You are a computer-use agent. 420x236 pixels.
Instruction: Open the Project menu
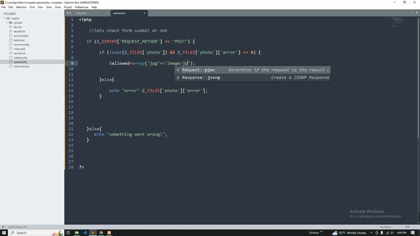pos(68,7)
